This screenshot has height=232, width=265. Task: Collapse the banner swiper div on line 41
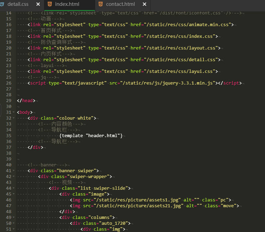(14, 171)
